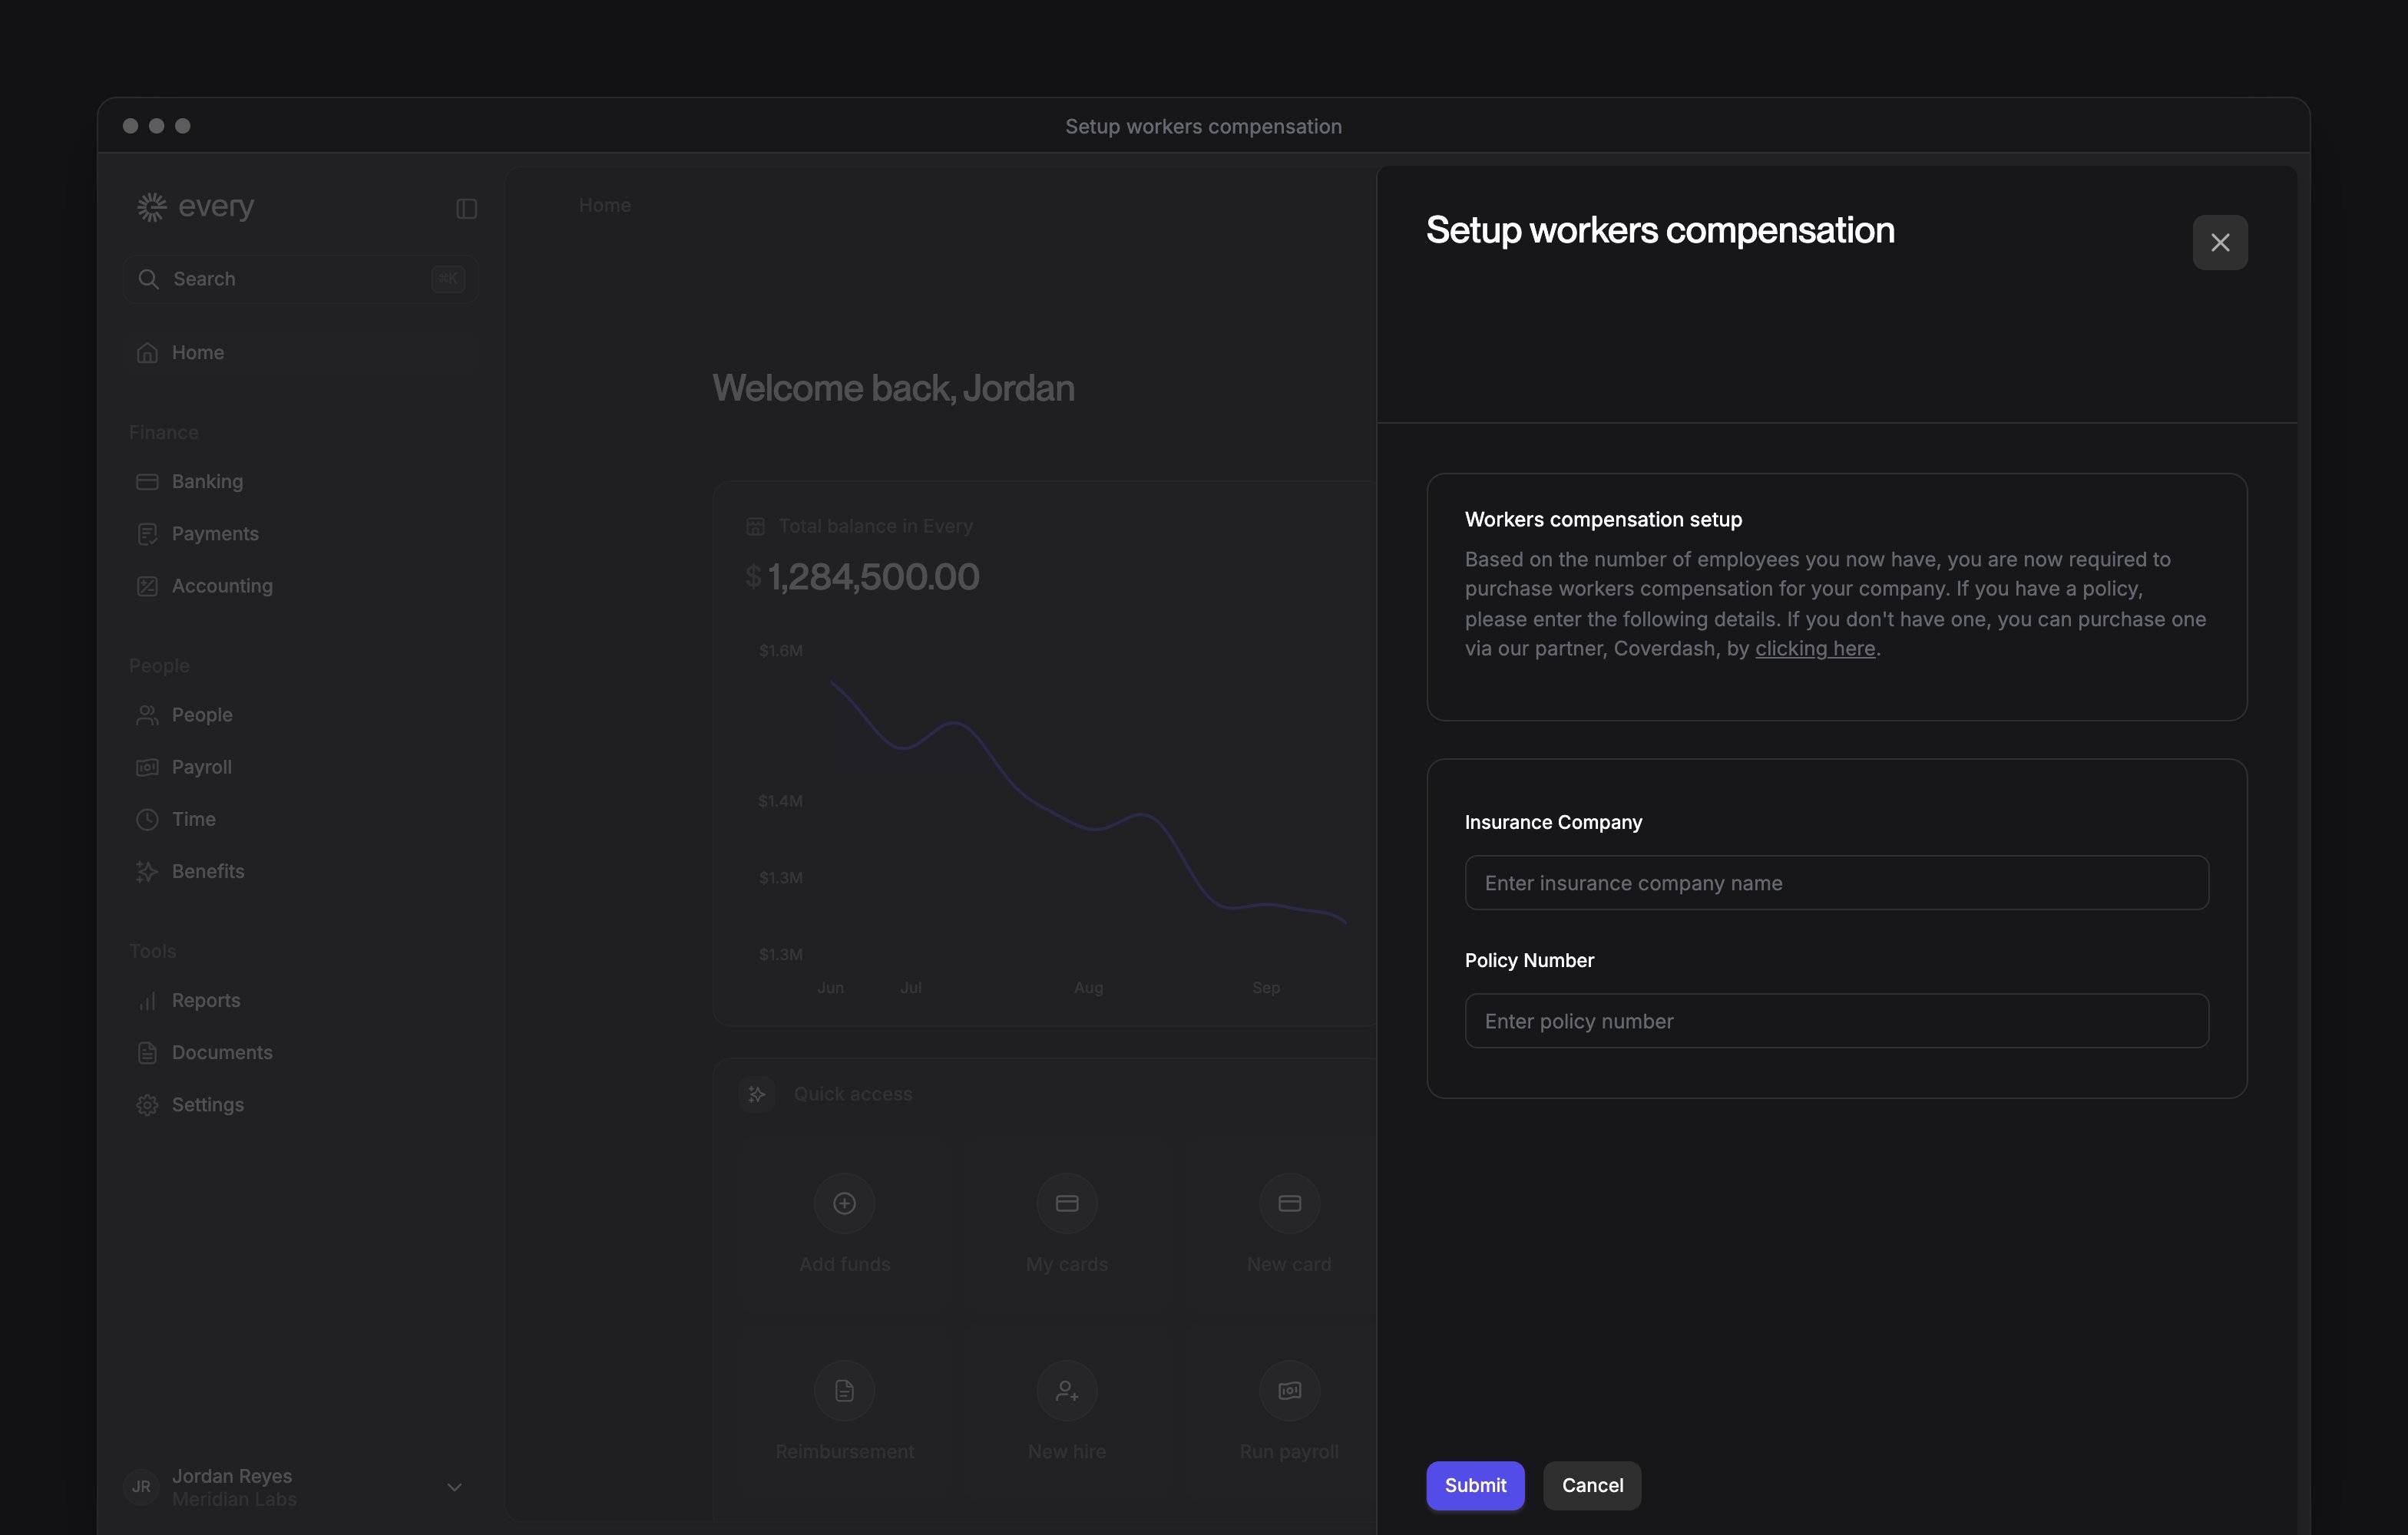Image resolution: width=2408 pixels, height=1535 pixels.
Task: Open Documents in Tools
Action: point(300,1052)
